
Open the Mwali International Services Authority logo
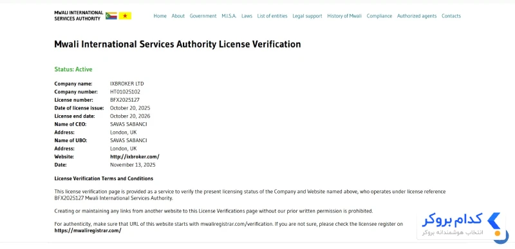pos(79,15)
